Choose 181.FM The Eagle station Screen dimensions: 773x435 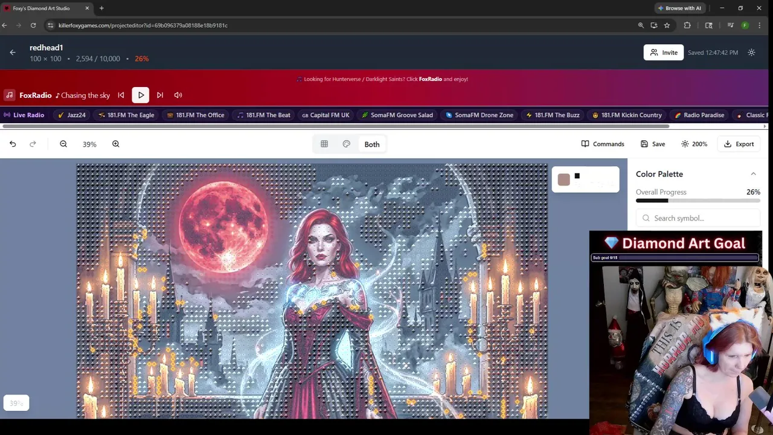click(x=126, y=115)
